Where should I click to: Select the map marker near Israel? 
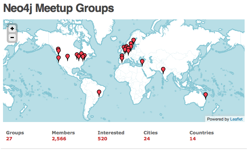[x=142, y=63]
